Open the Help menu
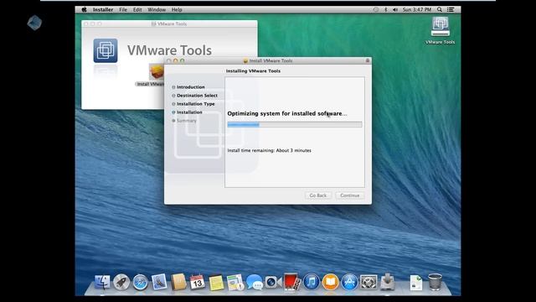Screen dimensions: 536x302 click(x=177, y=9)
